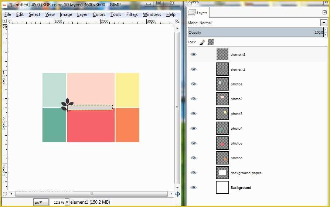Open the Tools menu
Image resolution: width=330 pixels, height=207 pixels.
116,14
